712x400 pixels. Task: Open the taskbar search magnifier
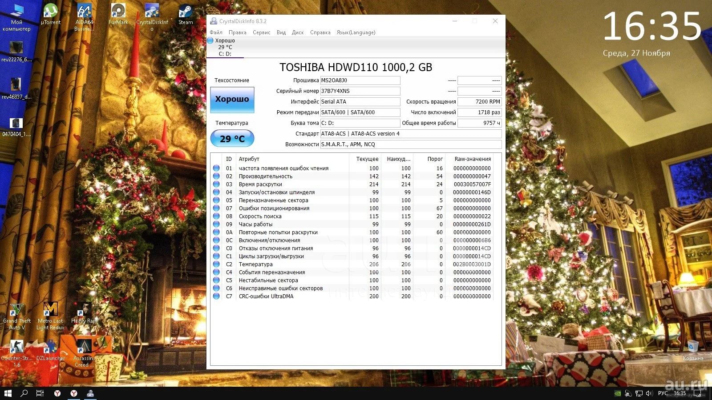pos(24,393)
